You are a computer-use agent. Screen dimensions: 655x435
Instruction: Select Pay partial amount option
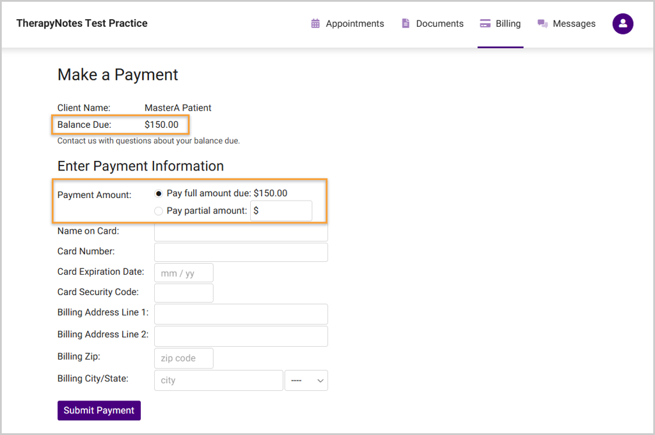click(x=159, y=211)
